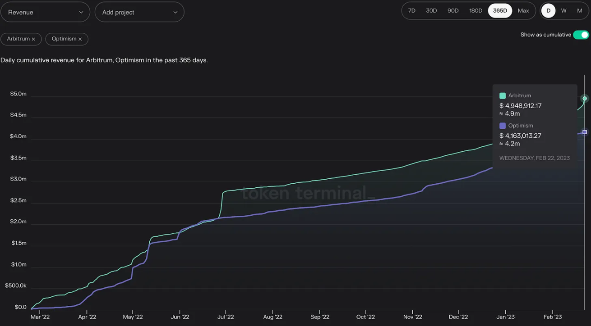Click the selected 365D range pill
This screenshot has height=326, width=591.
coord(500,10)
